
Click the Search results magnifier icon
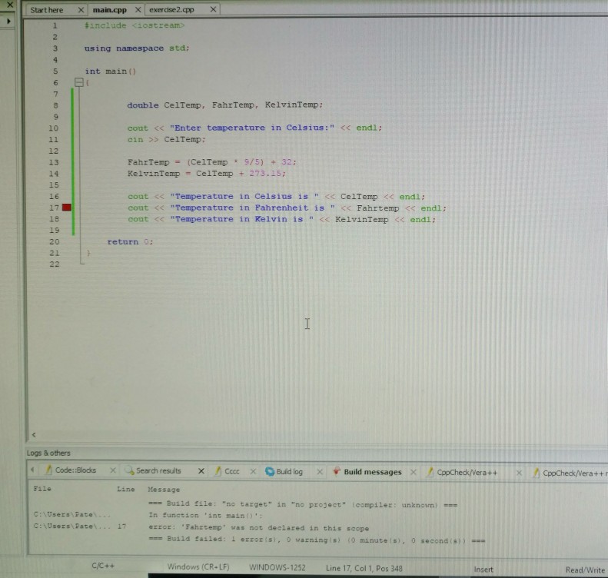[x=129, y=470]
